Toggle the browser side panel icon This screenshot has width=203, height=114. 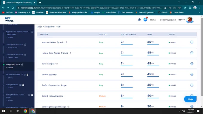(x=190, y=8)
